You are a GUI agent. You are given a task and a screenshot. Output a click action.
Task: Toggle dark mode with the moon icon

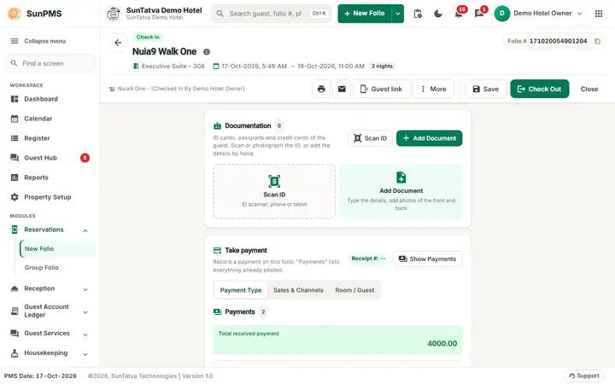tap(438, 14)
